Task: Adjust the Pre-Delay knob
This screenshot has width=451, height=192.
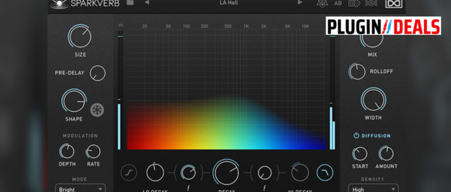Action: (x=98, y=73)
